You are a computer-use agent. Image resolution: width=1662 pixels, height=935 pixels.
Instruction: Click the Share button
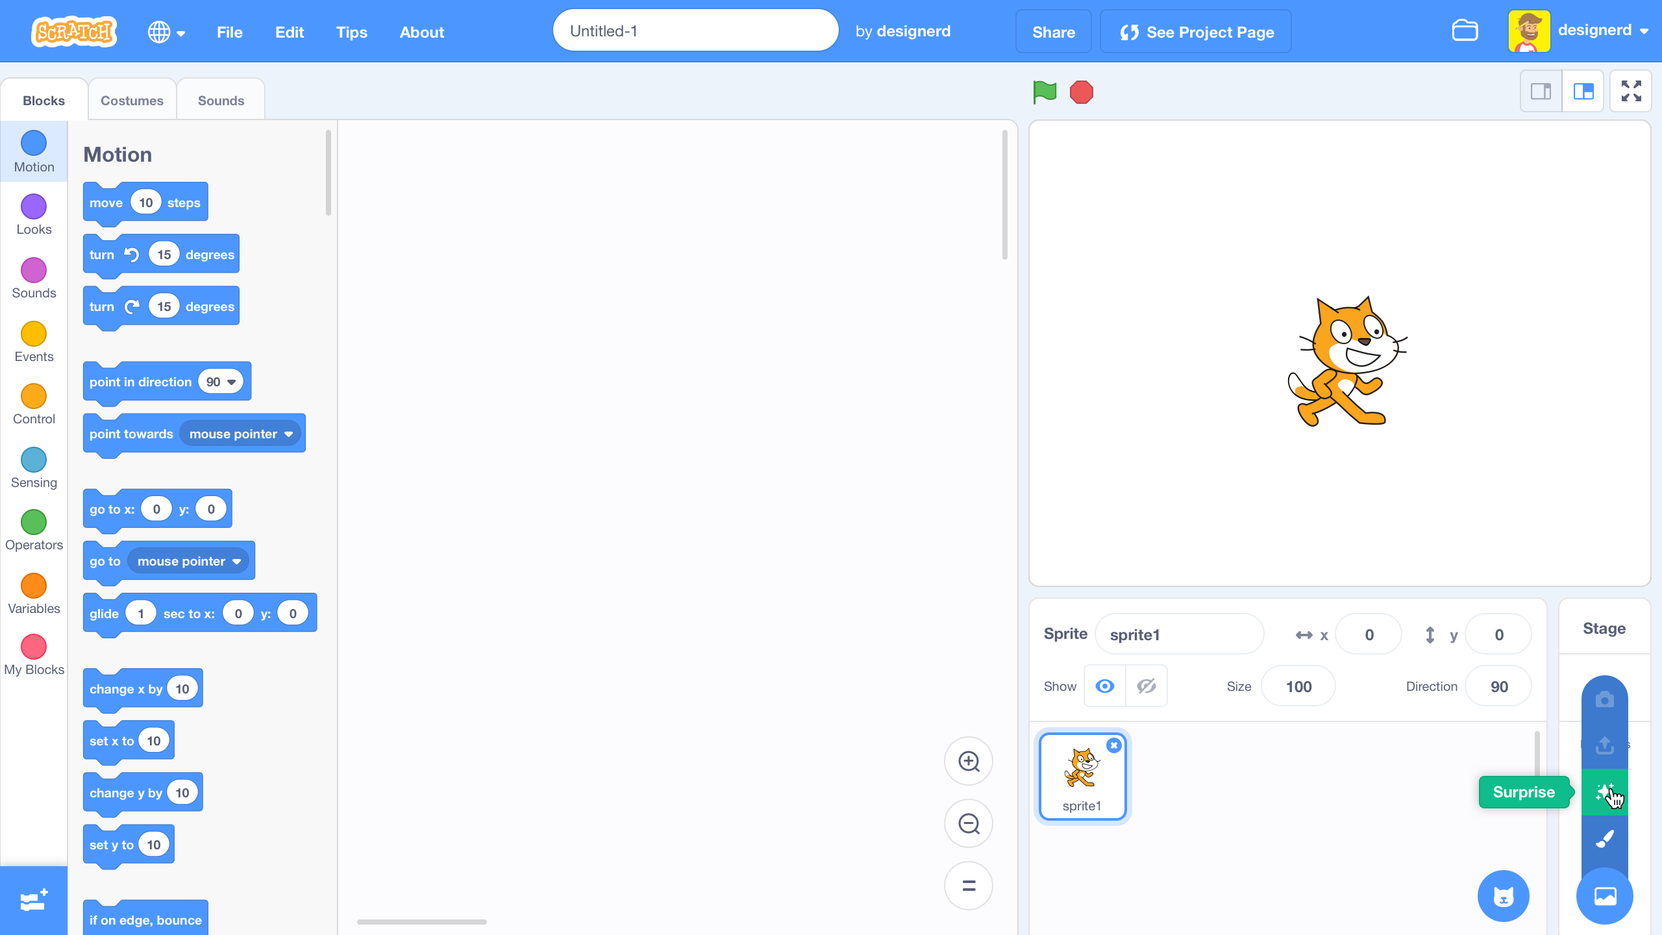(1054, 32)
